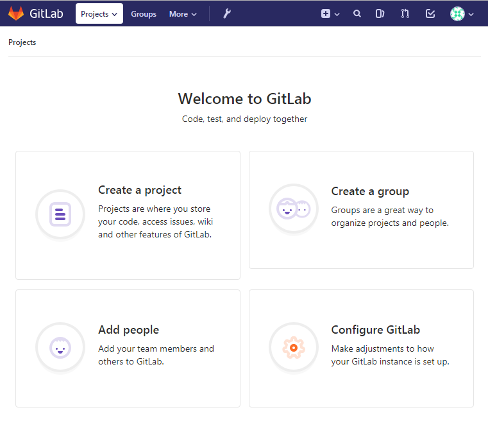
Task: Open the Admin Area wrench icon
Action: (227, 13)
